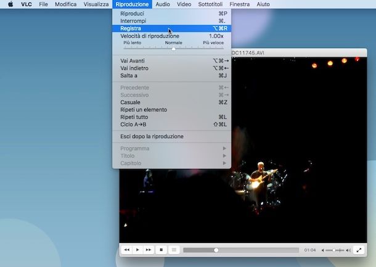Click the play button in player

pos(137,250)
